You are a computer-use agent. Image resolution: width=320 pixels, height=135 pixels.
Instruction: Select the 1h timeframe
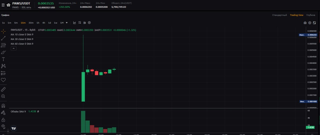coord(38,23)
